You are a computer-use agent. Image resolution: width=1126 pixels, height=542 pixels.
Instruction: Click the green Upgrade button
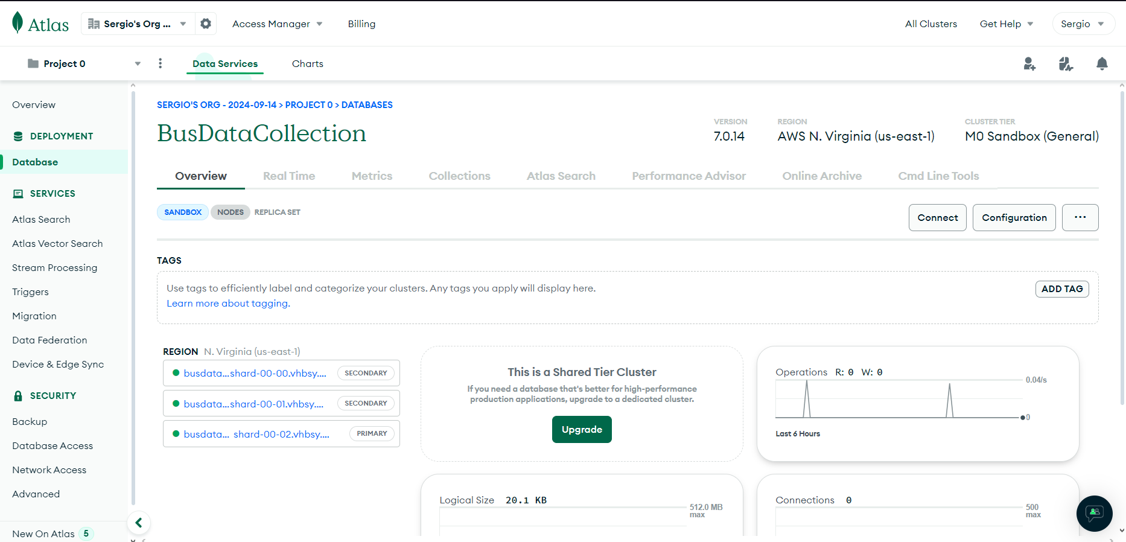click(x=582, y=429)
